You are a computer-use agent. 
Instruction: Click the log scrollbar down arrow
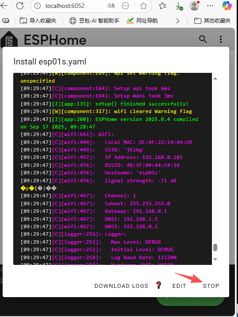[215, 259]
